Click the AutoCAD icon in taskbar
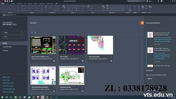Screen dimensions: 176x99 43,97
